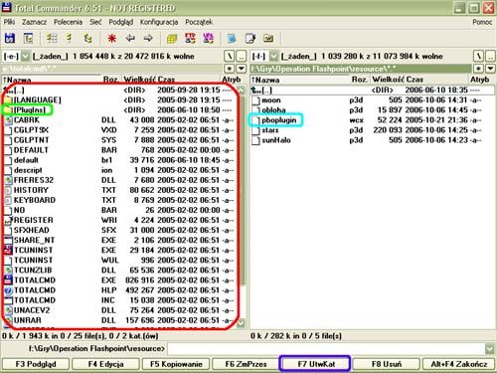Go forward with the right arrow icon

click(148, 39)
